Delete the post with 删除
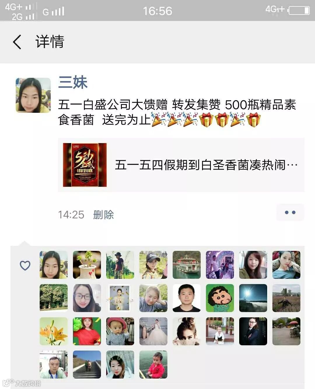This screenshot has width=315, height=389. [104, 215]
